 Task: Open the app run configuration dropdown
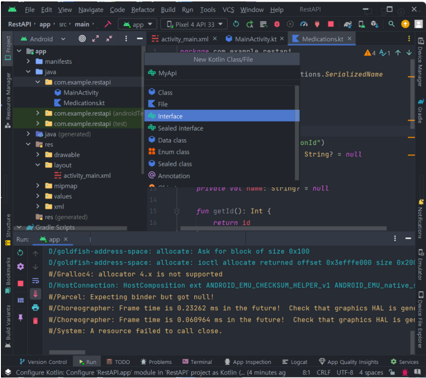coord(137,24)
